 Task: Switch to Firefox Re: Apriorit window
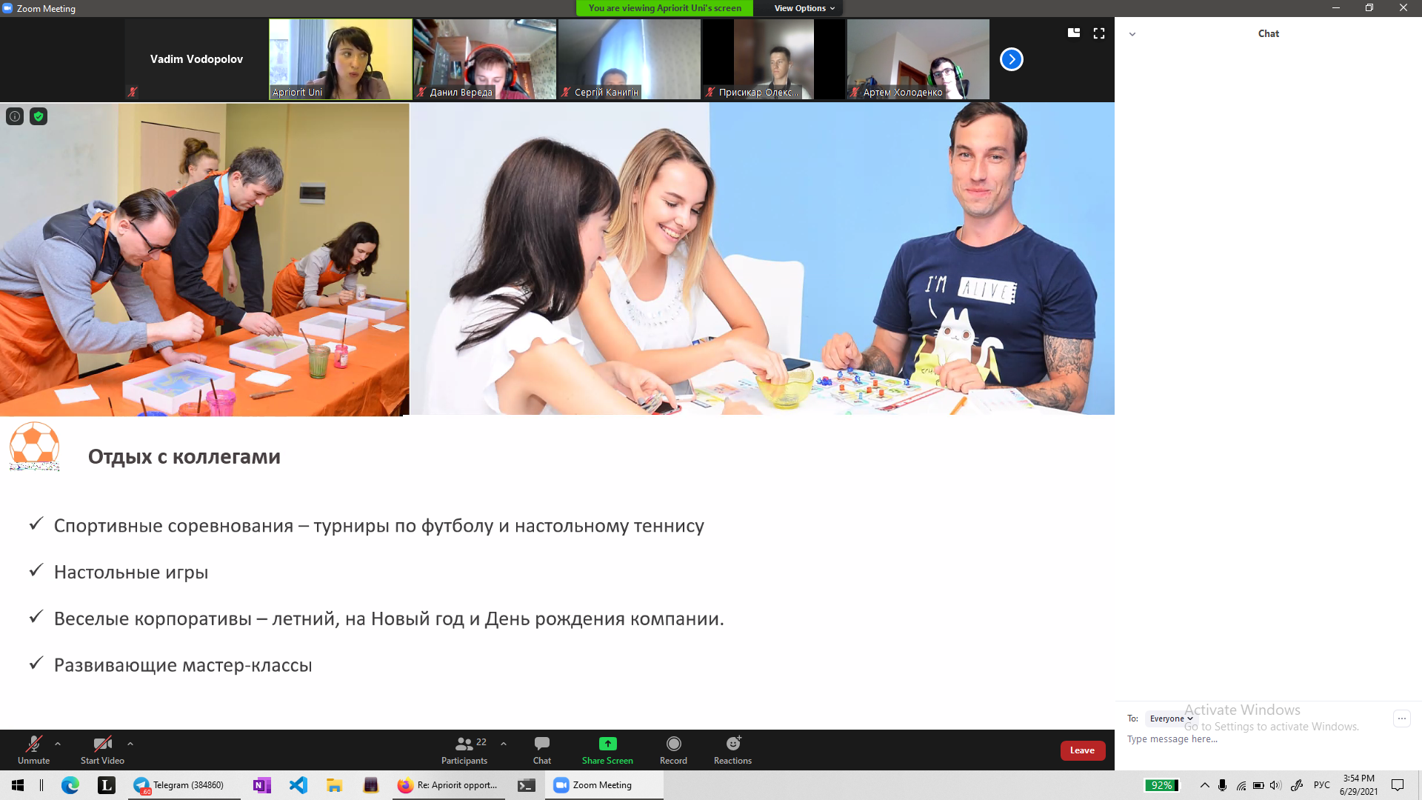tap(449, 785)
